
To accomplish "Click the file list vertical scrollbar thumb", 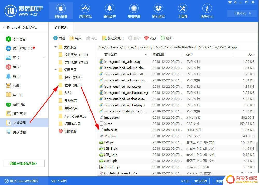I will [x=257, y=147].
